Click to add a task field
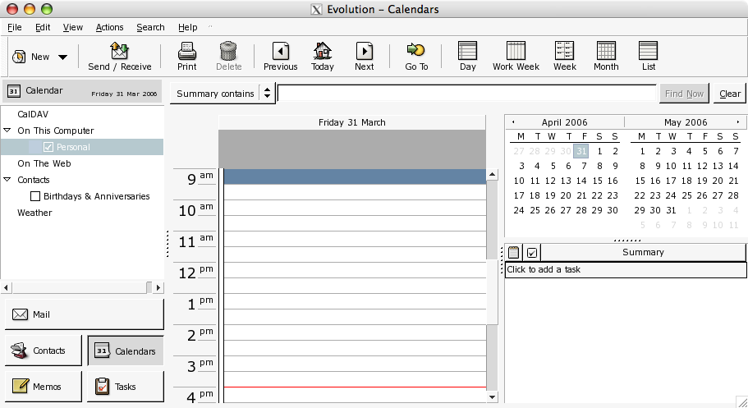This screenshot has height=408, width=748. click(626, 269)
